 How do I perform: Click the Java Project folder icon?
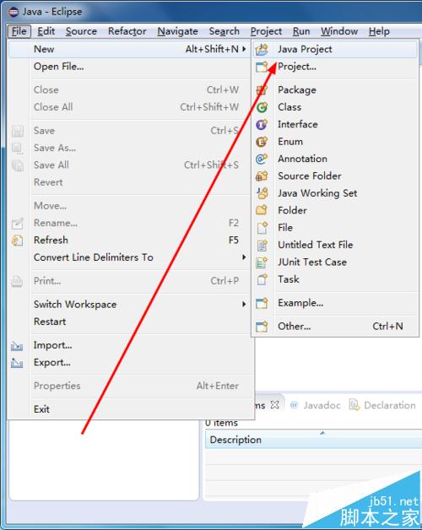tap(262, 50)
